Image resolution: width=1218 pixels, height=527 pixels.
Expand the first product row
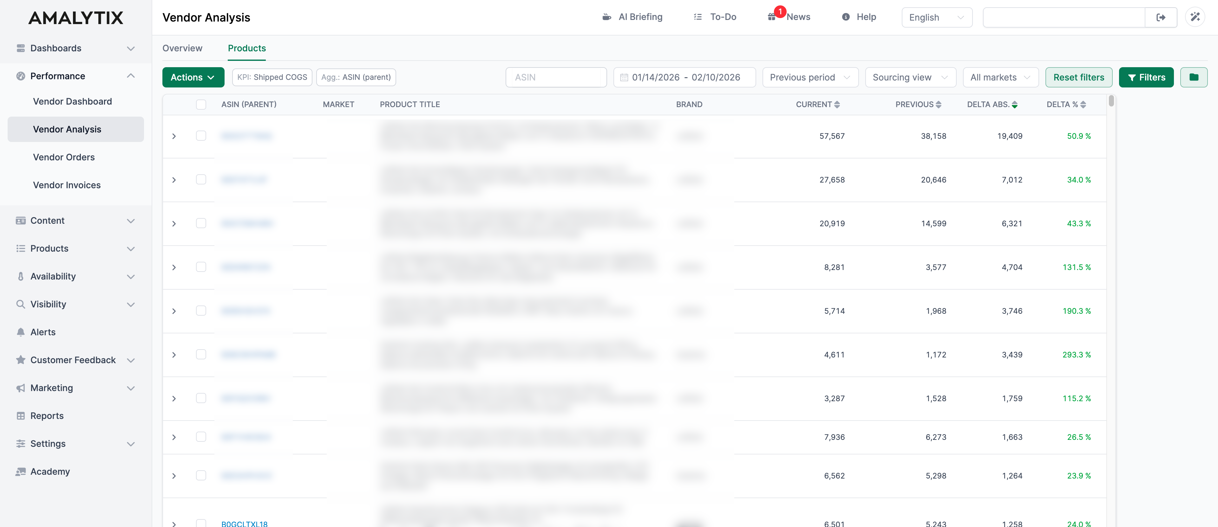click(174, 136)
